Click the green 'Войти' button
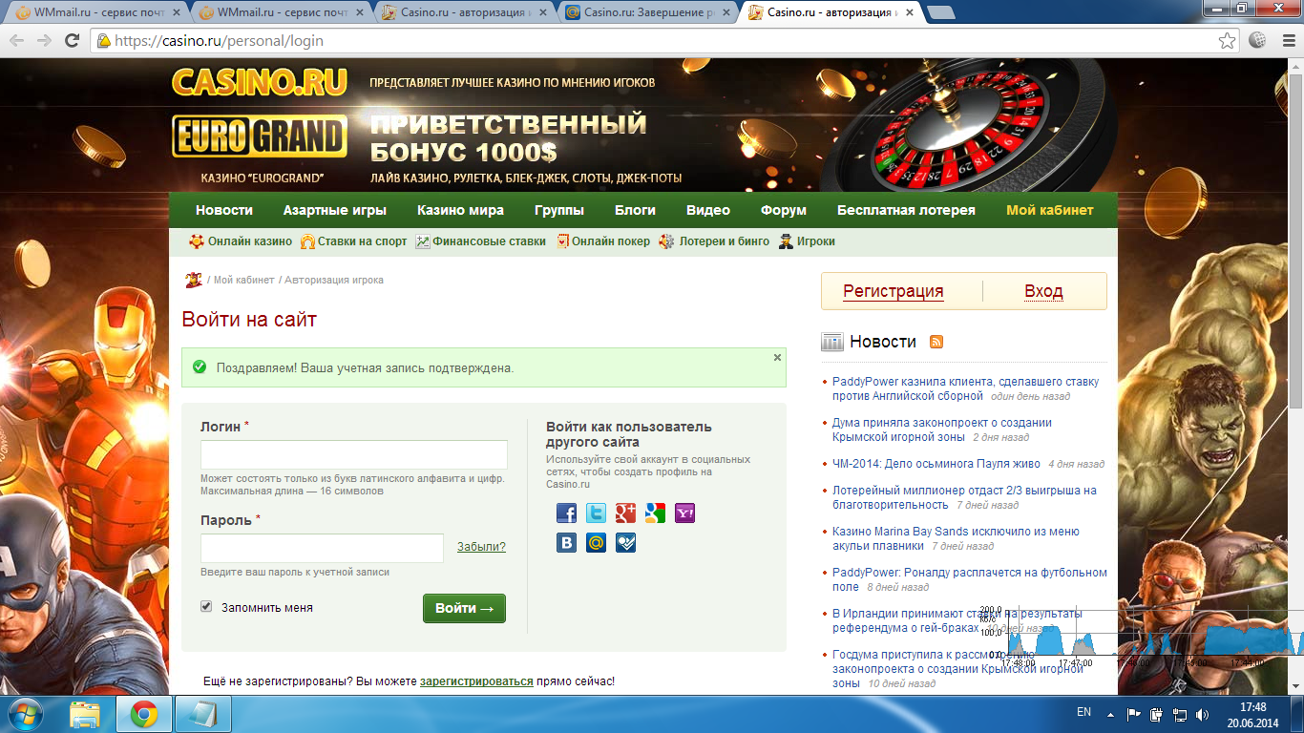Image resolution: width=1304 pixels, height=733 pixels. point(464,608)
